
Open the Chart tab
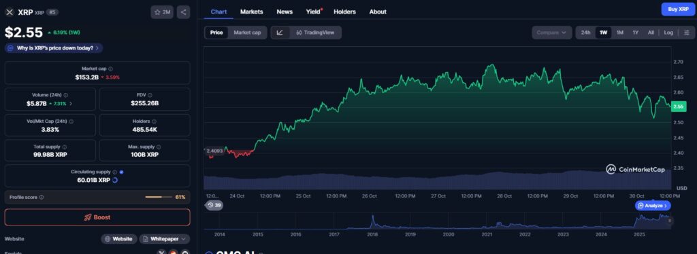point(218,12)
